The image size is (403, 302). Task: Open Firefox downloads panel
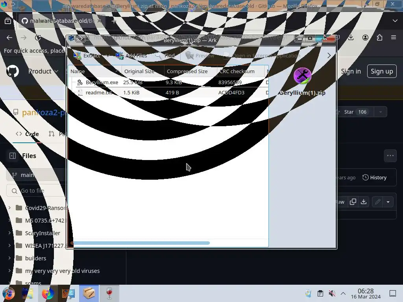click(x=351, y=37)
